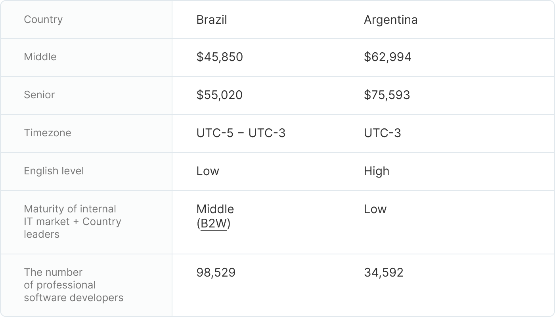The height and width of the screenshot is (317, 555).
Task: Click the Timezone row label
Action: click(48, 133)
